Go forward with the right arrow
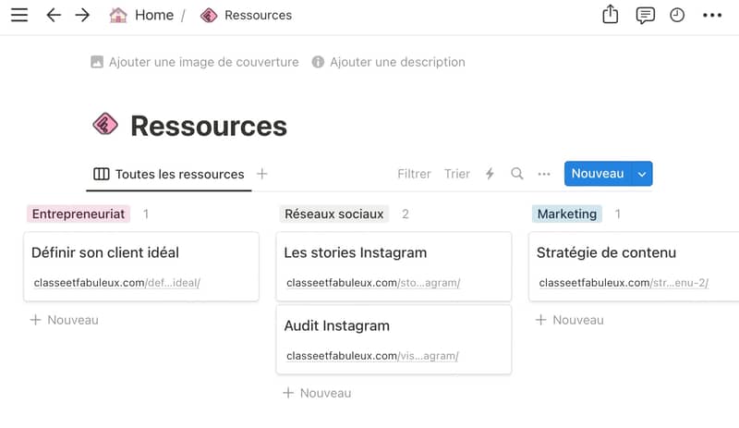The width and height of the screenshot is (739, 428). (82, 15)
